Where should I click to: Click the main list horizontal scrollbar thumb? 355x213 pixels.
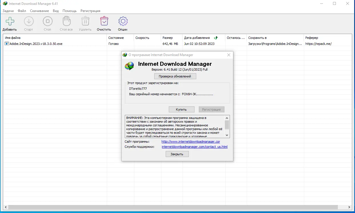(x=173, y=207)
